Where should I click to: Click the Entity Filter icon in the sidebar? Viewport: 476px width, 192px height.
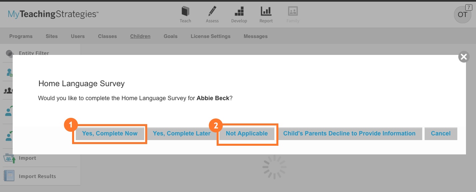pos(9,53)
